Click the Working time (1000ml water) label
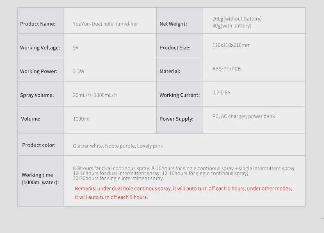This screenshot has width=324, height=233. coord(40,179)
